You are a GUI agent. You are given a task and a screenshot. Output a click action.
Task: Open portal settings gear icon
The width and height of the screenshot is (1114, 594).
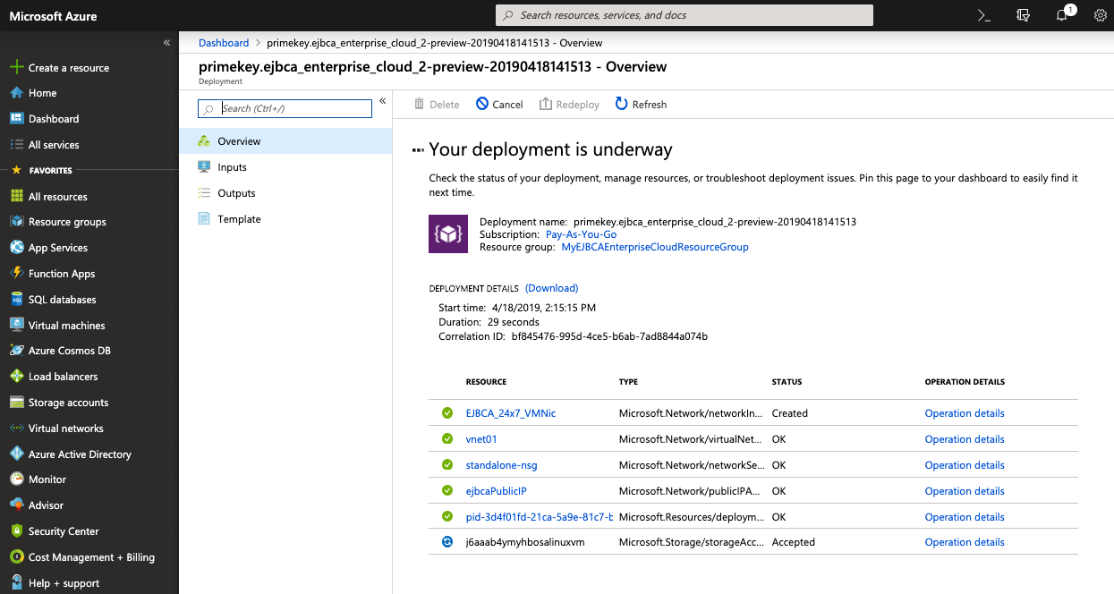point(1101,15)
